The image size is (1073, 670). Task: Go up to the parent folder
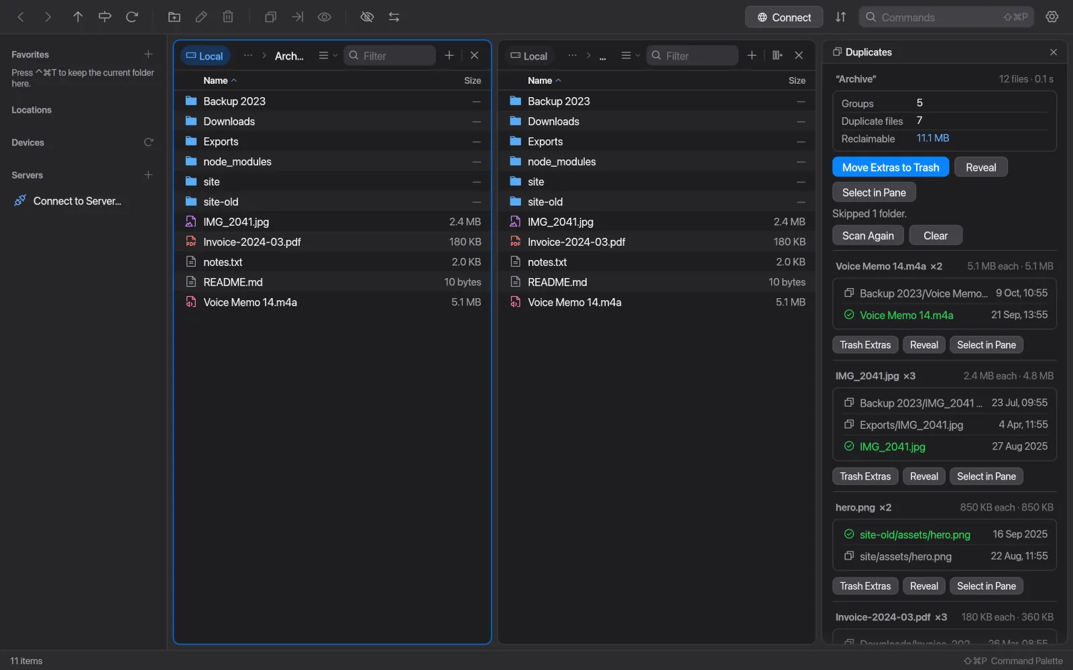click(78, 17)
